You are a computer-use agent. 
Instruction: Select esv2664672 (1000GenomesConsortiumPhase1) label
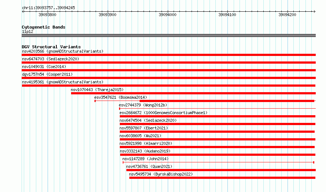163,113
